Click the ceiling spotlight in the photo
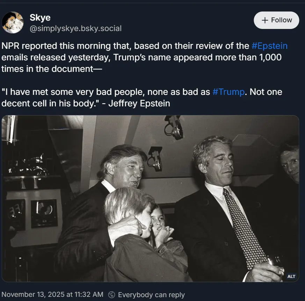The width and height of the screenshot is (305, 301). 174,127
